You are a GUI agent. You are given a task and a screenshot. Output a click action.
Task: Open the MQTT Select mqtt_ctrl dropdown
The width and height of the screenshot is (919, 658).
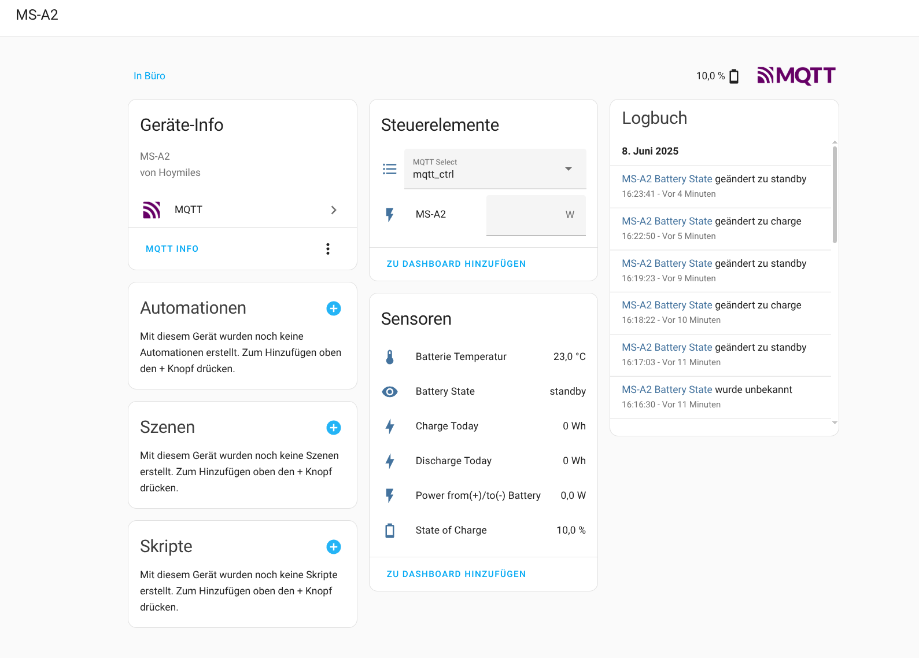(x=495, y=169)
